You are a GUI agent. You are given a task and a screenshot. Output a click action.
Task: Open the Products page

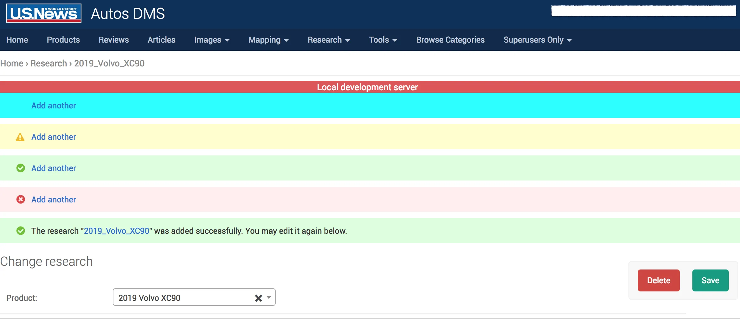pos(63,40)
